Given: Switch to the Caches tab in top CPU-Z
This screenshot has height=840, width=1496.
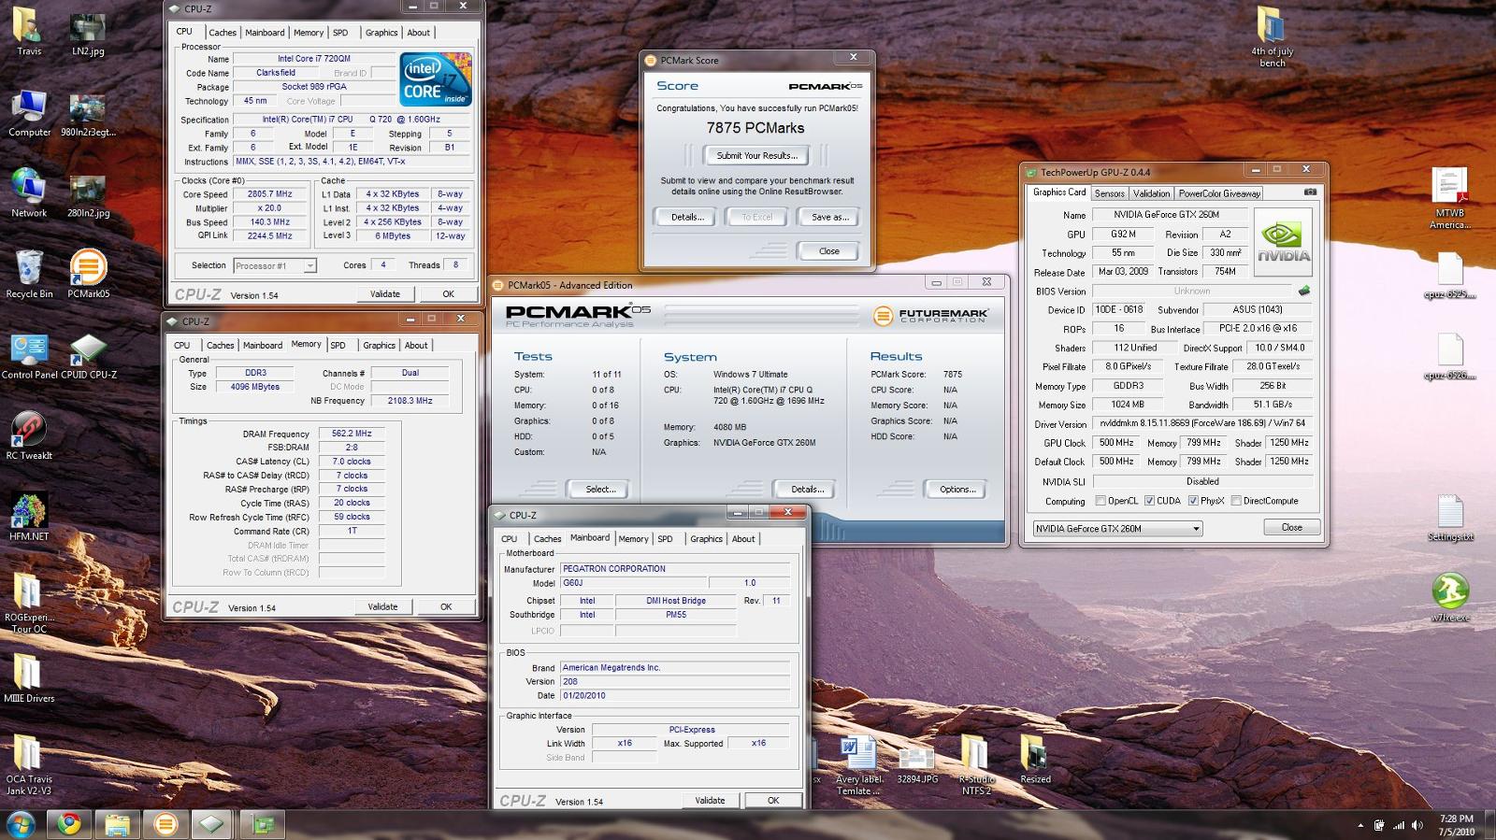Looking at the screenshot, I should [x=223, y=33].
